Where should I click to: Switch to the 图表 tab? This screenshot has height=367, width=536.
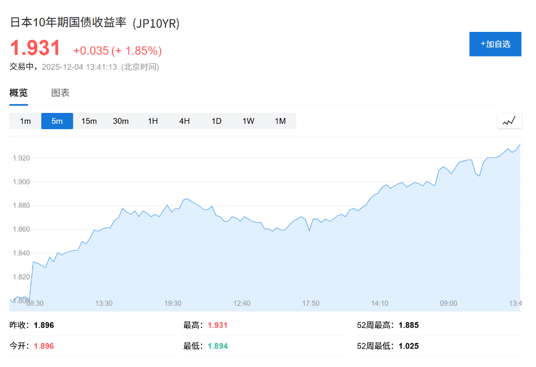tap(60, 93)
